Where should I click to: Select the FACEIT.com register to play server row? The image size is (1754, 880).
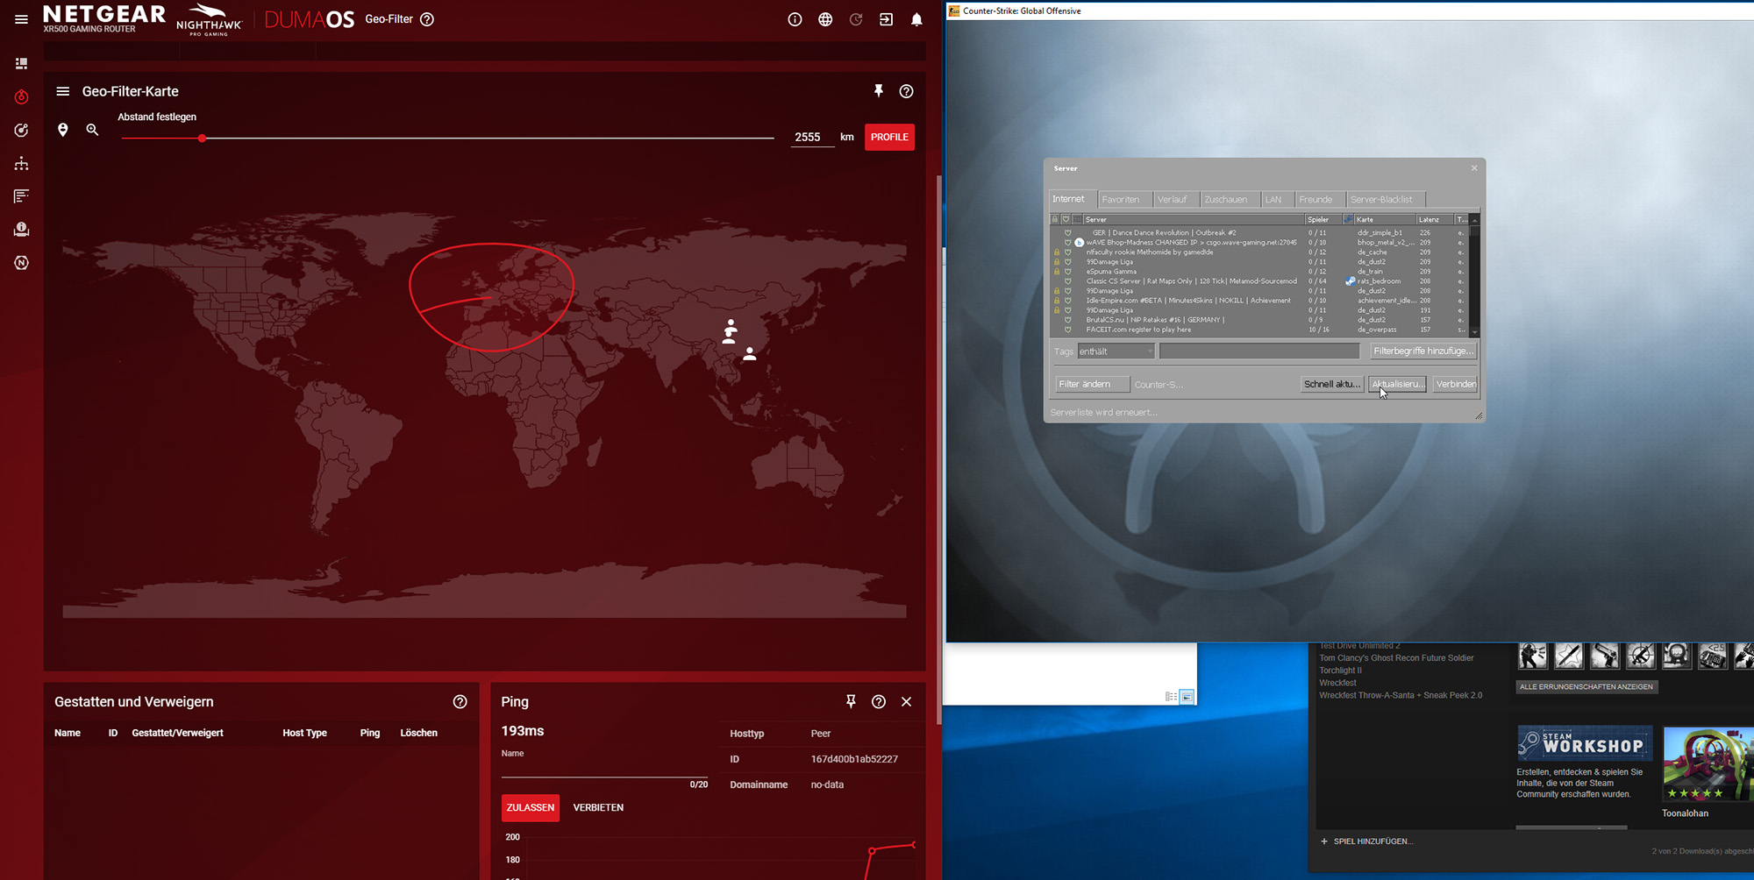tap(1259, 330)
